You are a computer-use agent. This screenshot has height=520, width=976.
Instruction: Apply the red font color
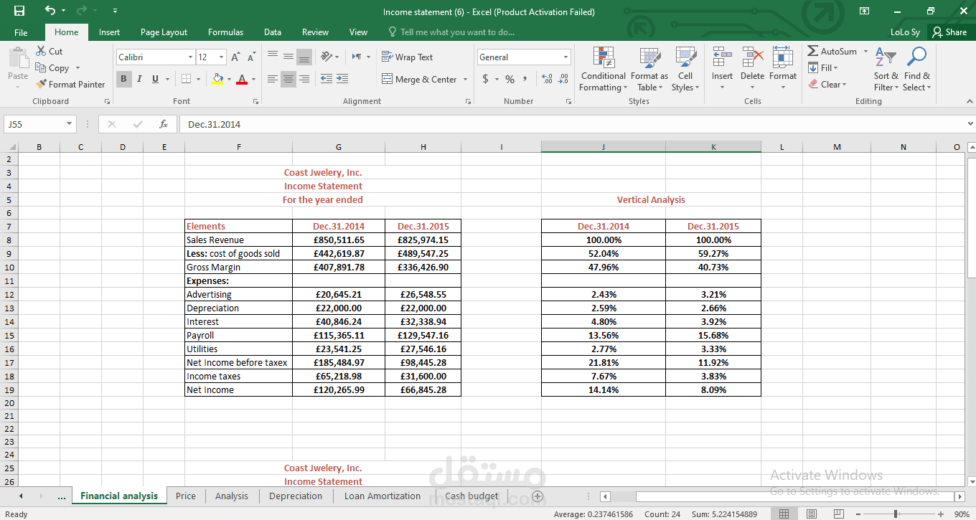coord(242,79)
